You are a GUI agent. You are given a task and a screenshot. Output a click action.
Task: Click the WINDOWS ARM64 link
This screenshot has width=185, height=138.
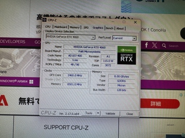(14, 81)
